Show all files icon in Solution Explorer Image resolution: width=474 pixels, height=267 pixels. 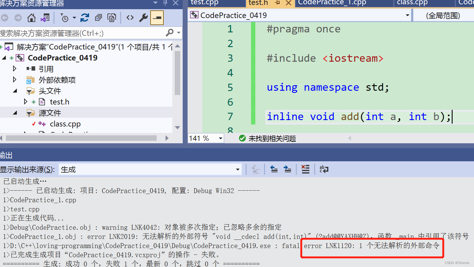click(x=112, y=18)
